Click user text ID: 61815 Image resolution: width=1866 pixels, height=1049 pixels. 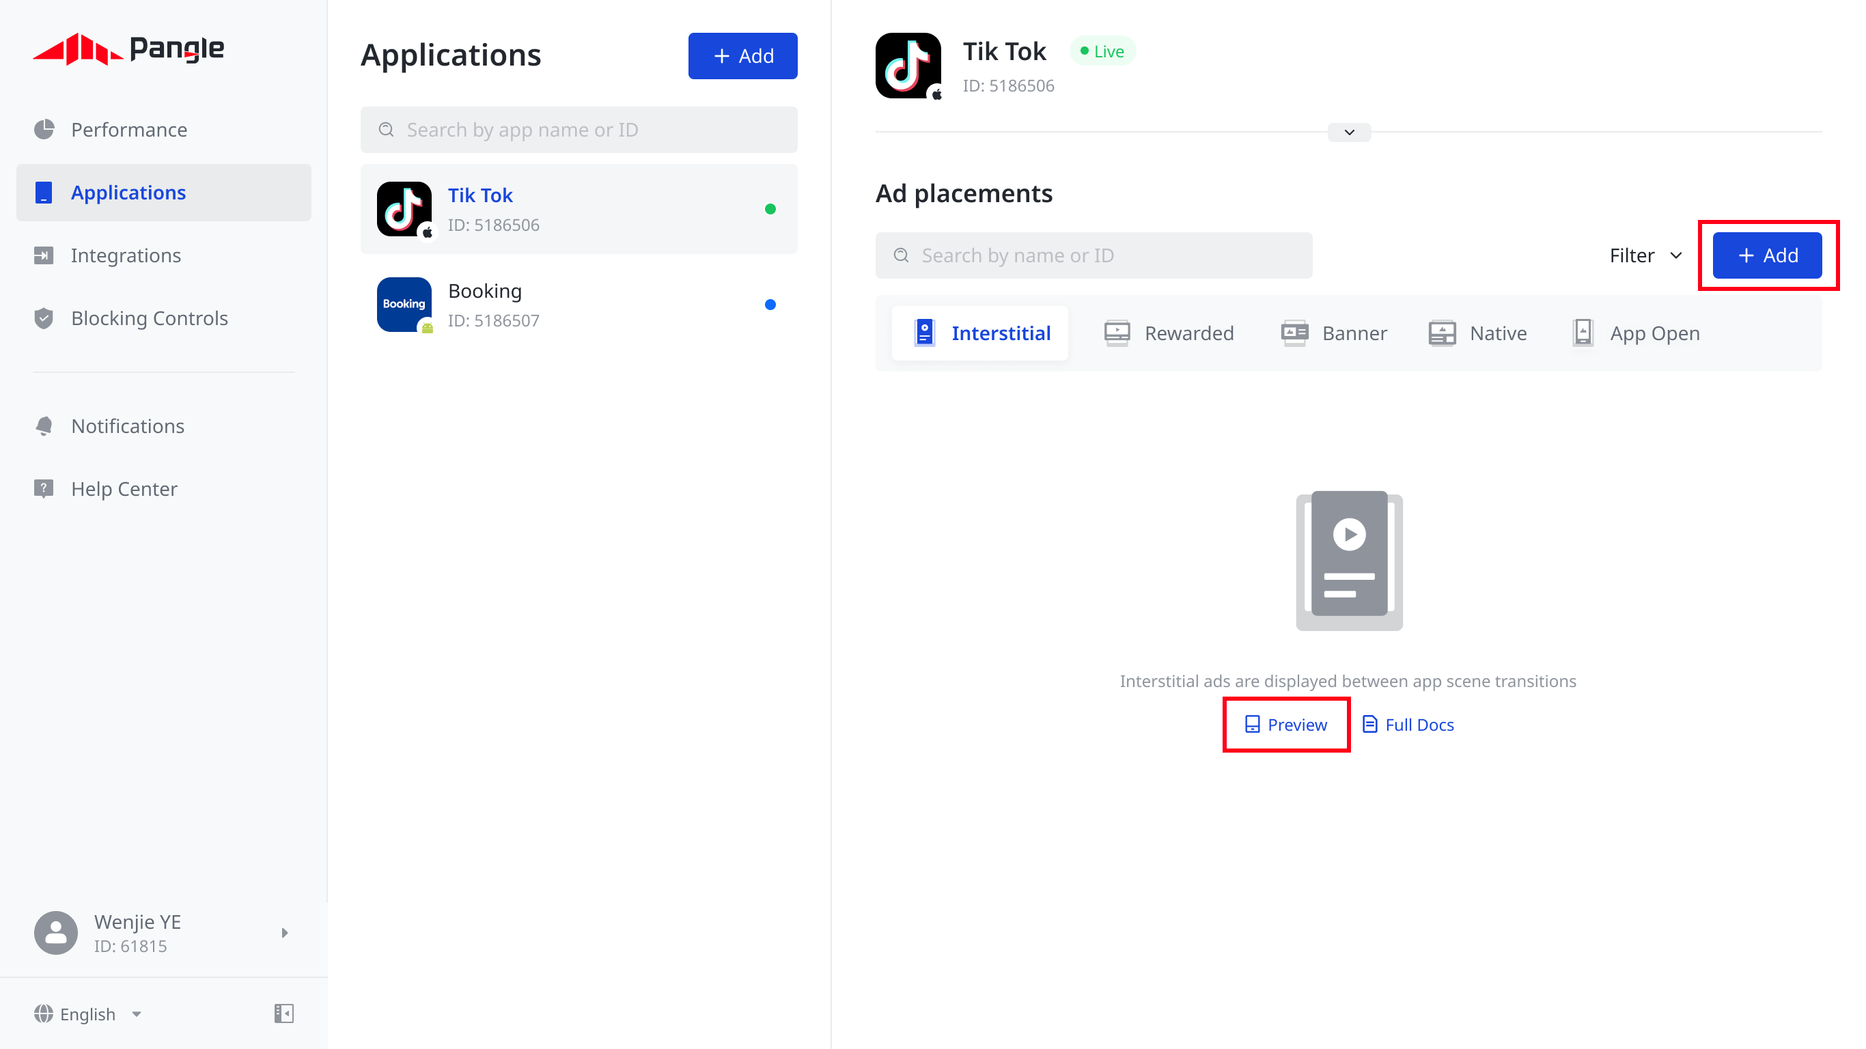pyautogui.click(x=130, y=947)
